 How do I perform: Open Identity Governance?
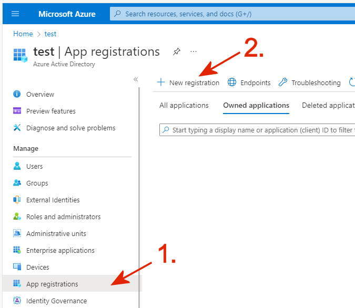pos(57,301)
